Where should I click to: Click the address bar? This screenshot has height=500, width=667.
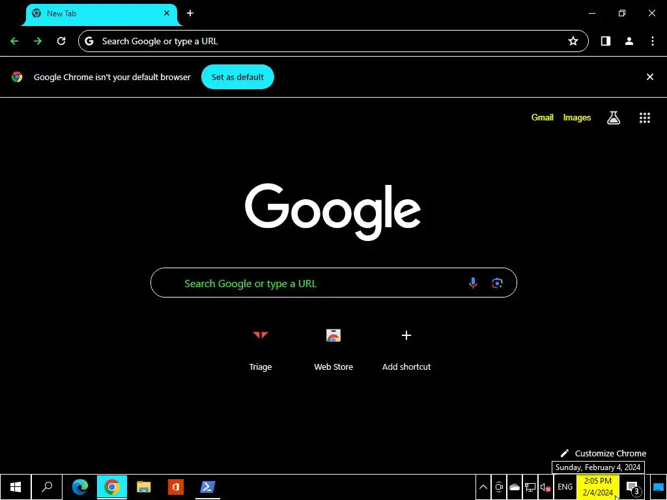coord(333,41)
